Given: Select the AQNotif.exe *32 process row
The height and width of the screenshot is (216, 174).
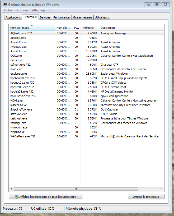Looking at the screenshot, I should (x=87, y=33).
